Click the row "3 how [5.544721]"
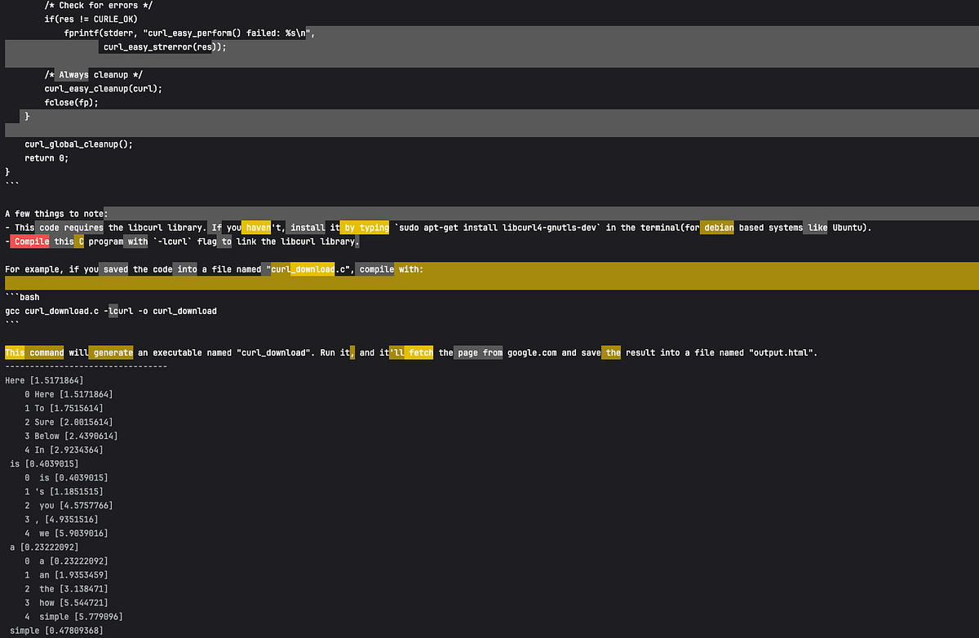This screenshot has width=979, height=638. pos(66,602)
